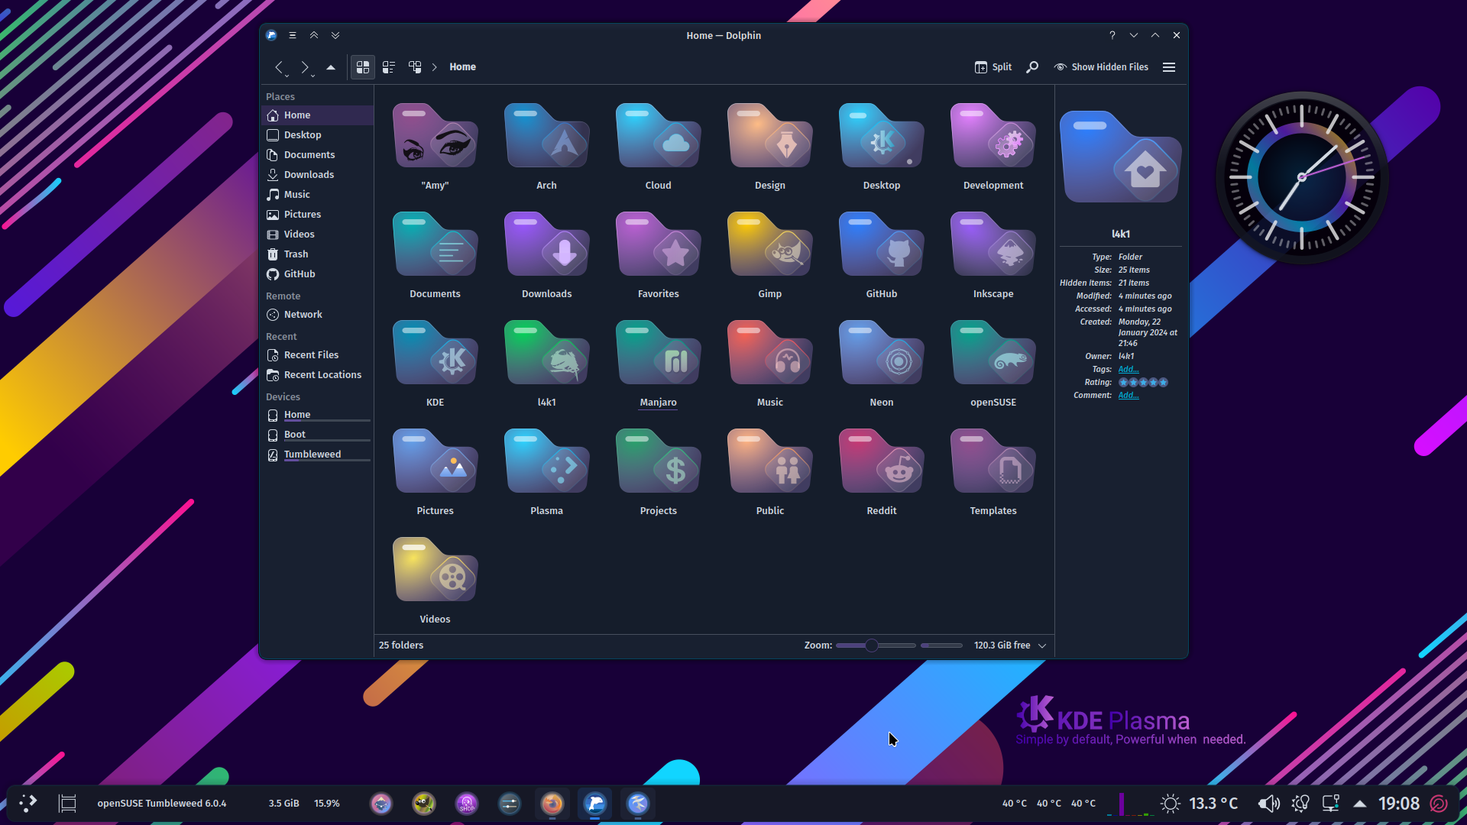Screen dimensions: 1467x825
Task: Switch to Compact view mode
Action: [x=389, y=67]
